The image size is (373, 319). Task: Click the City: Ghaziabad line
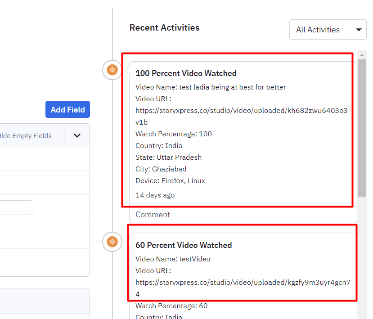click(161, 169)
